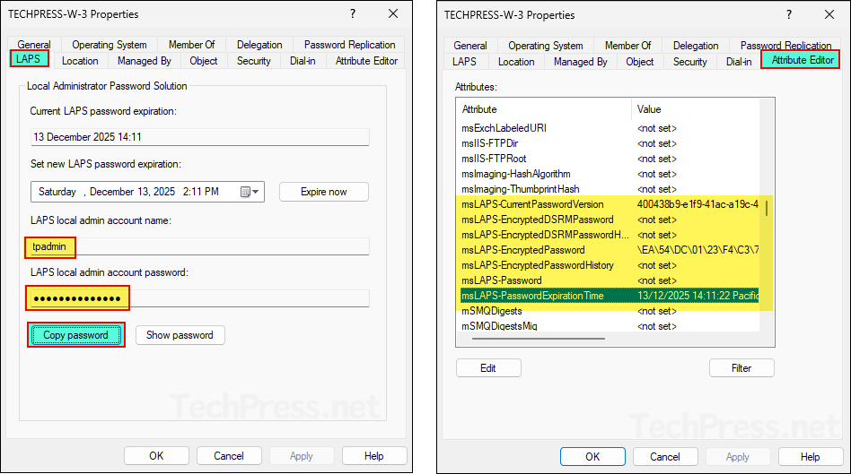Select the msLAPS-EncryptedPassword attribute row
The width and height of the screenshot is (851, 474).
tap(610, 250)
